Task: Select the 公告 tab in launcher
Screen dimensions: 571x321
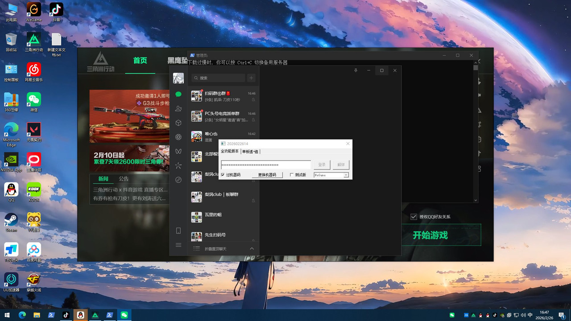Action: [124, 179]
